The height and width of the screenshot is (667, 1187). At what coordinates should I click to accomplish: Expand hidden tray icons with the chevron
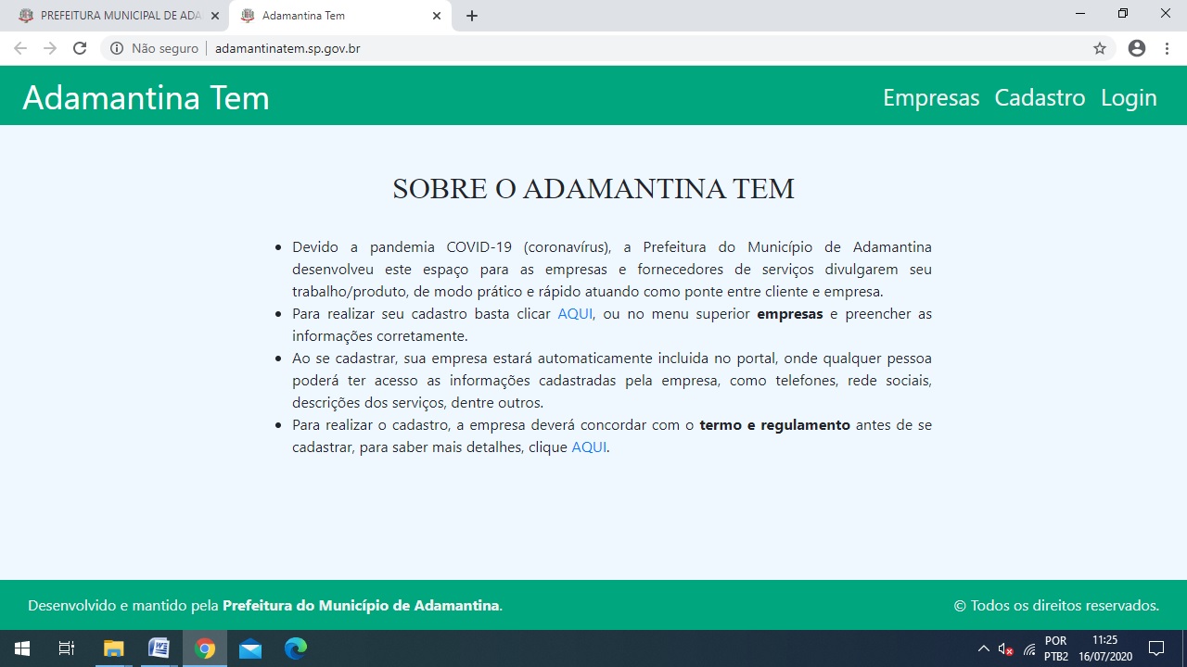(x=983, y=648)
